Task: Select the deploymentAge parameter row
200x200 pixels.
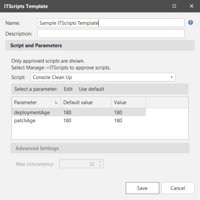Action: (79, 113)
